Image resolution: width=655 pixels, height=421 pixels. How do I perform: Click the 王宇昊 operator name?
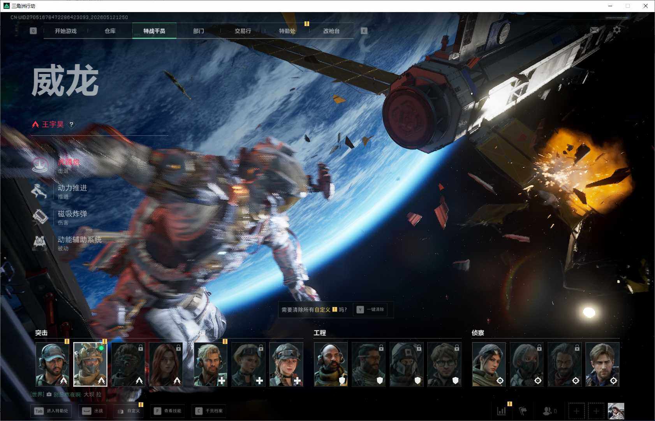coord(53,125)
